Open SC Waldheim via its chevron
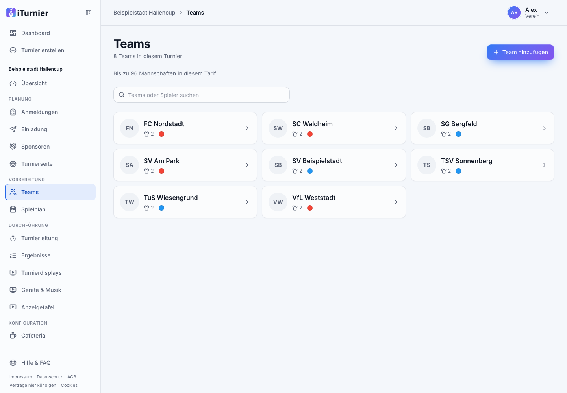 pos(396,128)
